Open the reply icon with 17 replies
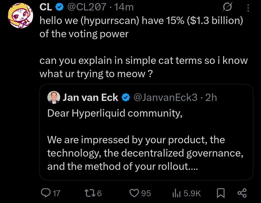 pos(46,193)
